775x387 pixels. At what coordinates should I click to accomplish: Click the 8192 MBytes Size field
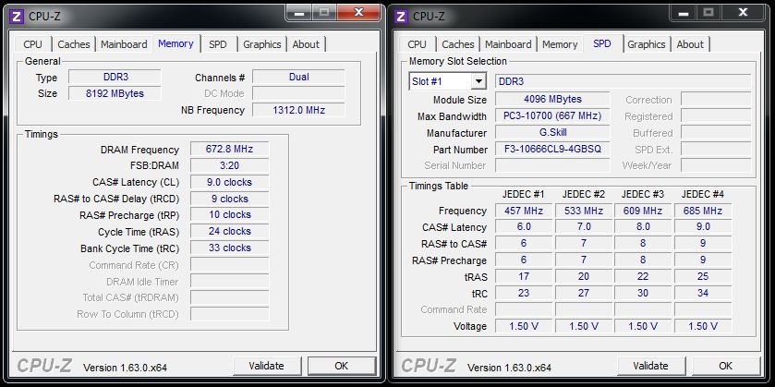pyautogui.click(x=115, y=93)
